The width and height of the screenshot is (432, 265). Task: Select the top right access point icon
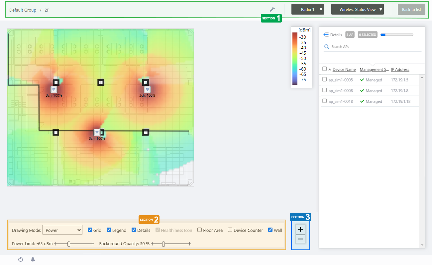click(x=147, y=89)
